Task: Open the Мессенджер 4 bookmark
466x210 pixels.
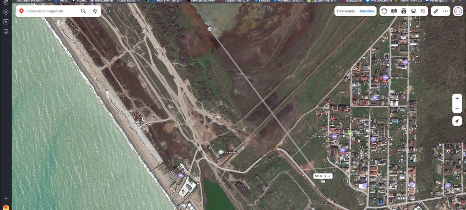Action: [379, 1]
